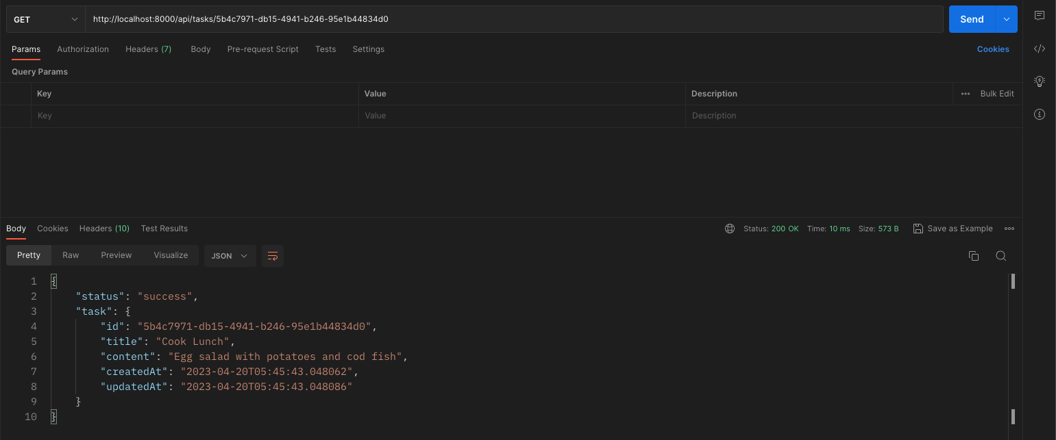Open the Test Results tab
This screenshot has height=440, width=1056.
[164, 229]
